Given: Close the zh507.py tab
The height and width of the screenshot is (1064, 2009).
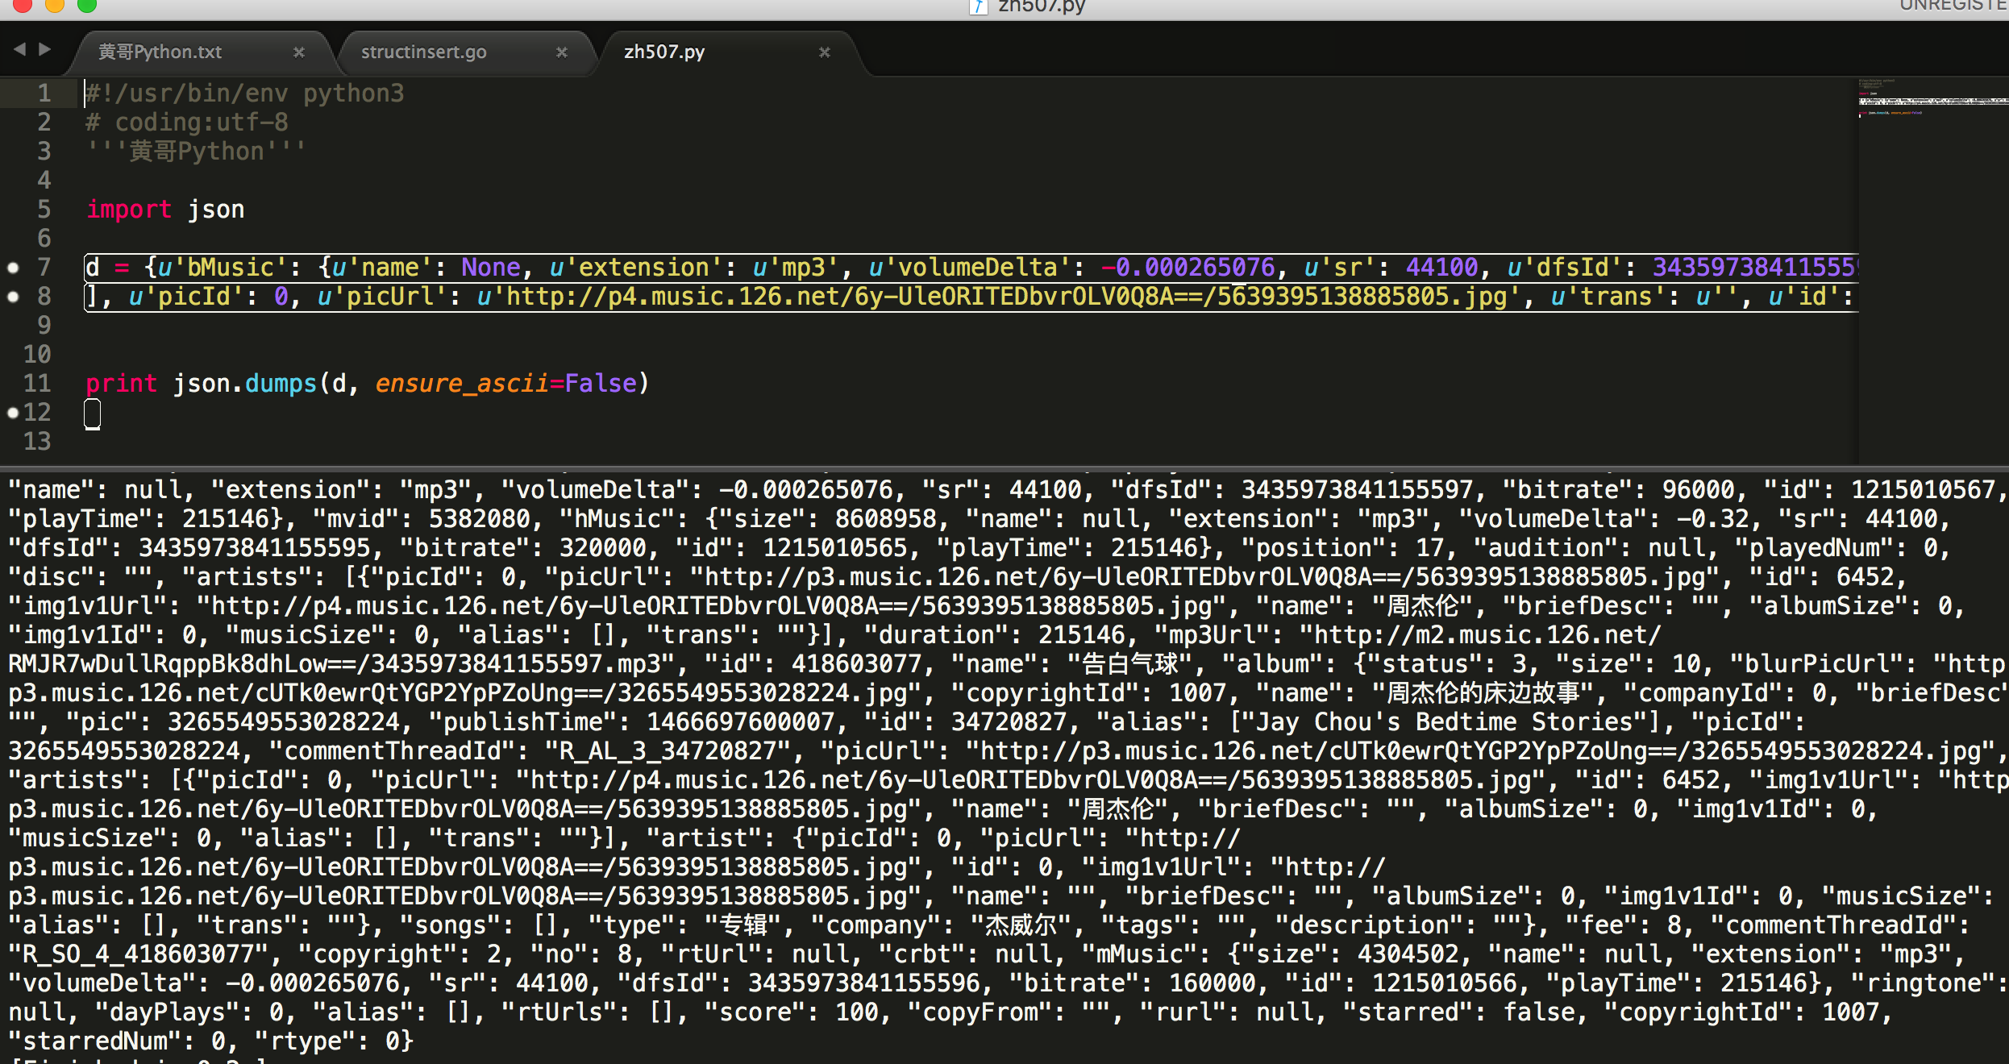Looking at the screenshot, I should (824, 52).
